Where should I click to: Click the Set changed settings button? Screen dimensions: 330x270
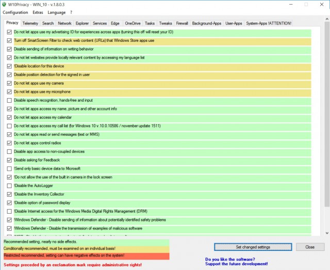click(x=253, y=247)
